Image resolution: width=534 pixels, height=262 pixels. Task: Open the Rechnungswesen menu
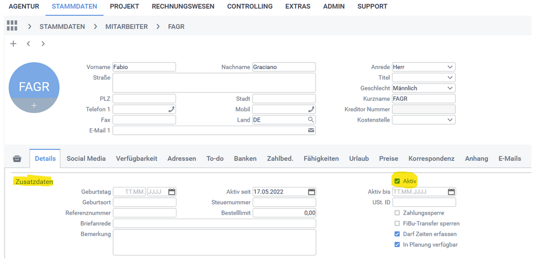[x=183, y=7]
